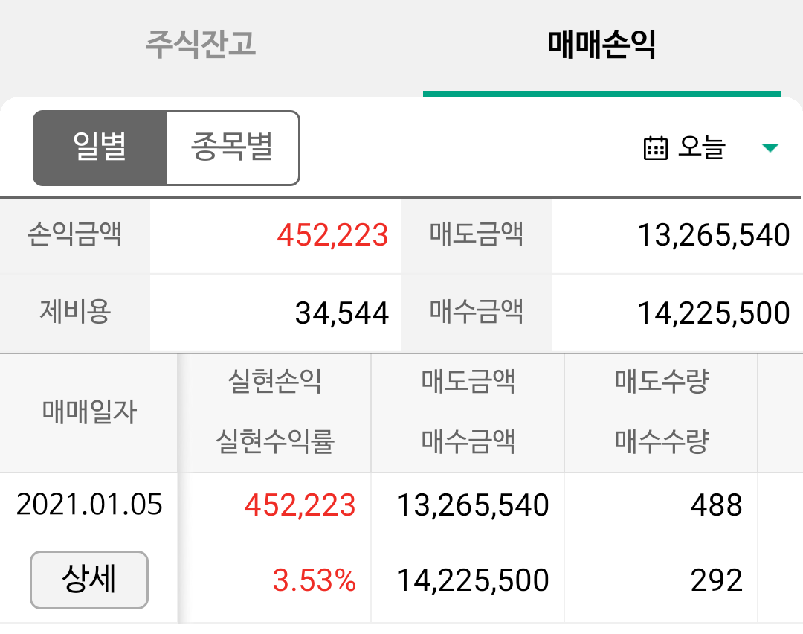Click the 매수수량 column header label

(x=661, y=442)
